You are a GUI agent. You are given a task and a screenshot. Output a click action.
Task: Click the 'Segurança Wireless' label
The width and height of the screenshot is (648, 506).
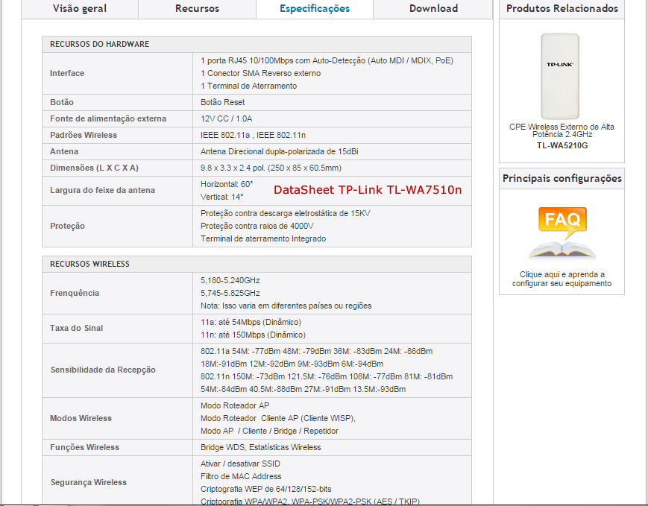(x=89, y=482)
